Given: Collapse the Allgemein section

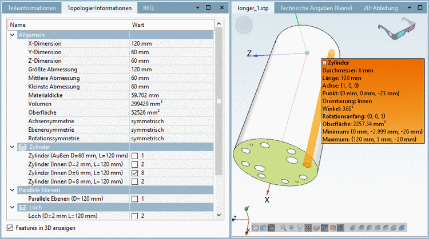Looking at the screenshot, I should [13, 35].
